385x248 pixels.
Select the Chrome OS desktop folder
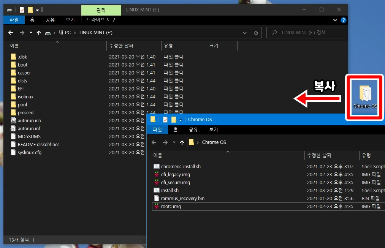365,96
